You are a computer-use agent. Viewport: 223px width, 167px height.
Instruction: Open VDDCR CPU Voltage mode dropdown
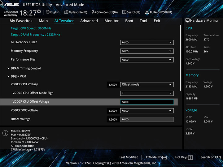pyautogui.click(x=147, y=84)
